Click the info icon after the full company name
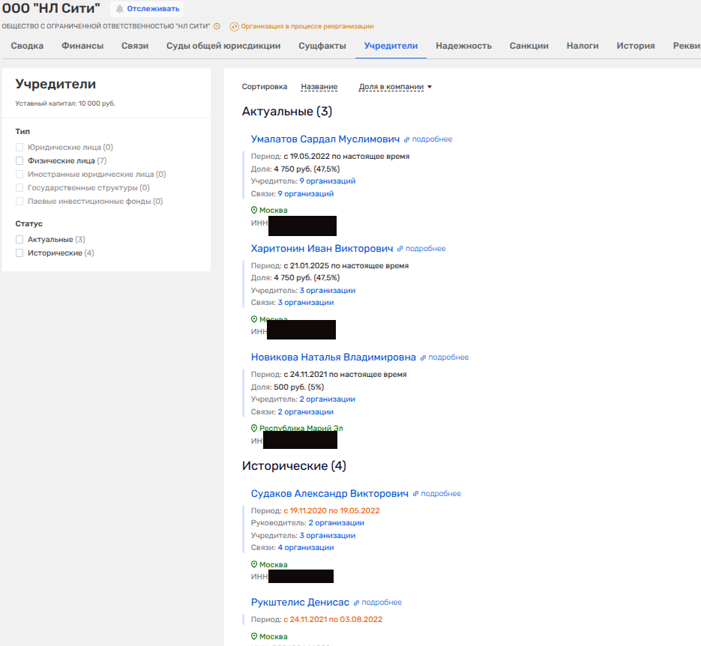Viewport: 701px width, 646px height. tap(217, 26)
